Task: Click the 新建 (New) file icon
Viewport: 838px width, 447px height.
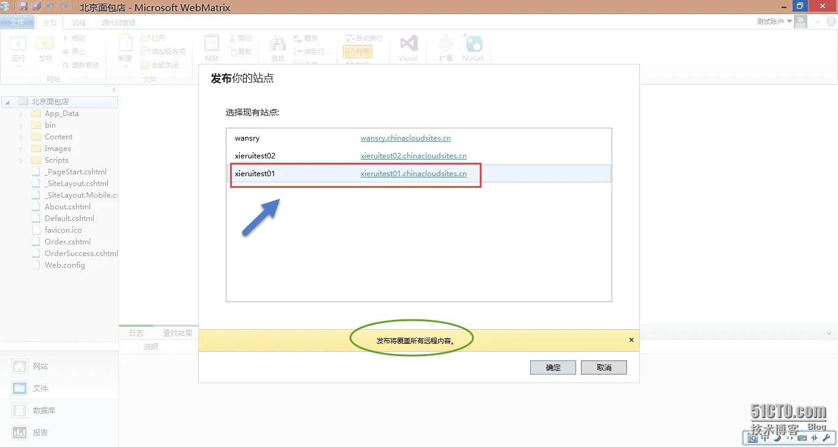Action: pyautogui.click(x=125, y=44)
